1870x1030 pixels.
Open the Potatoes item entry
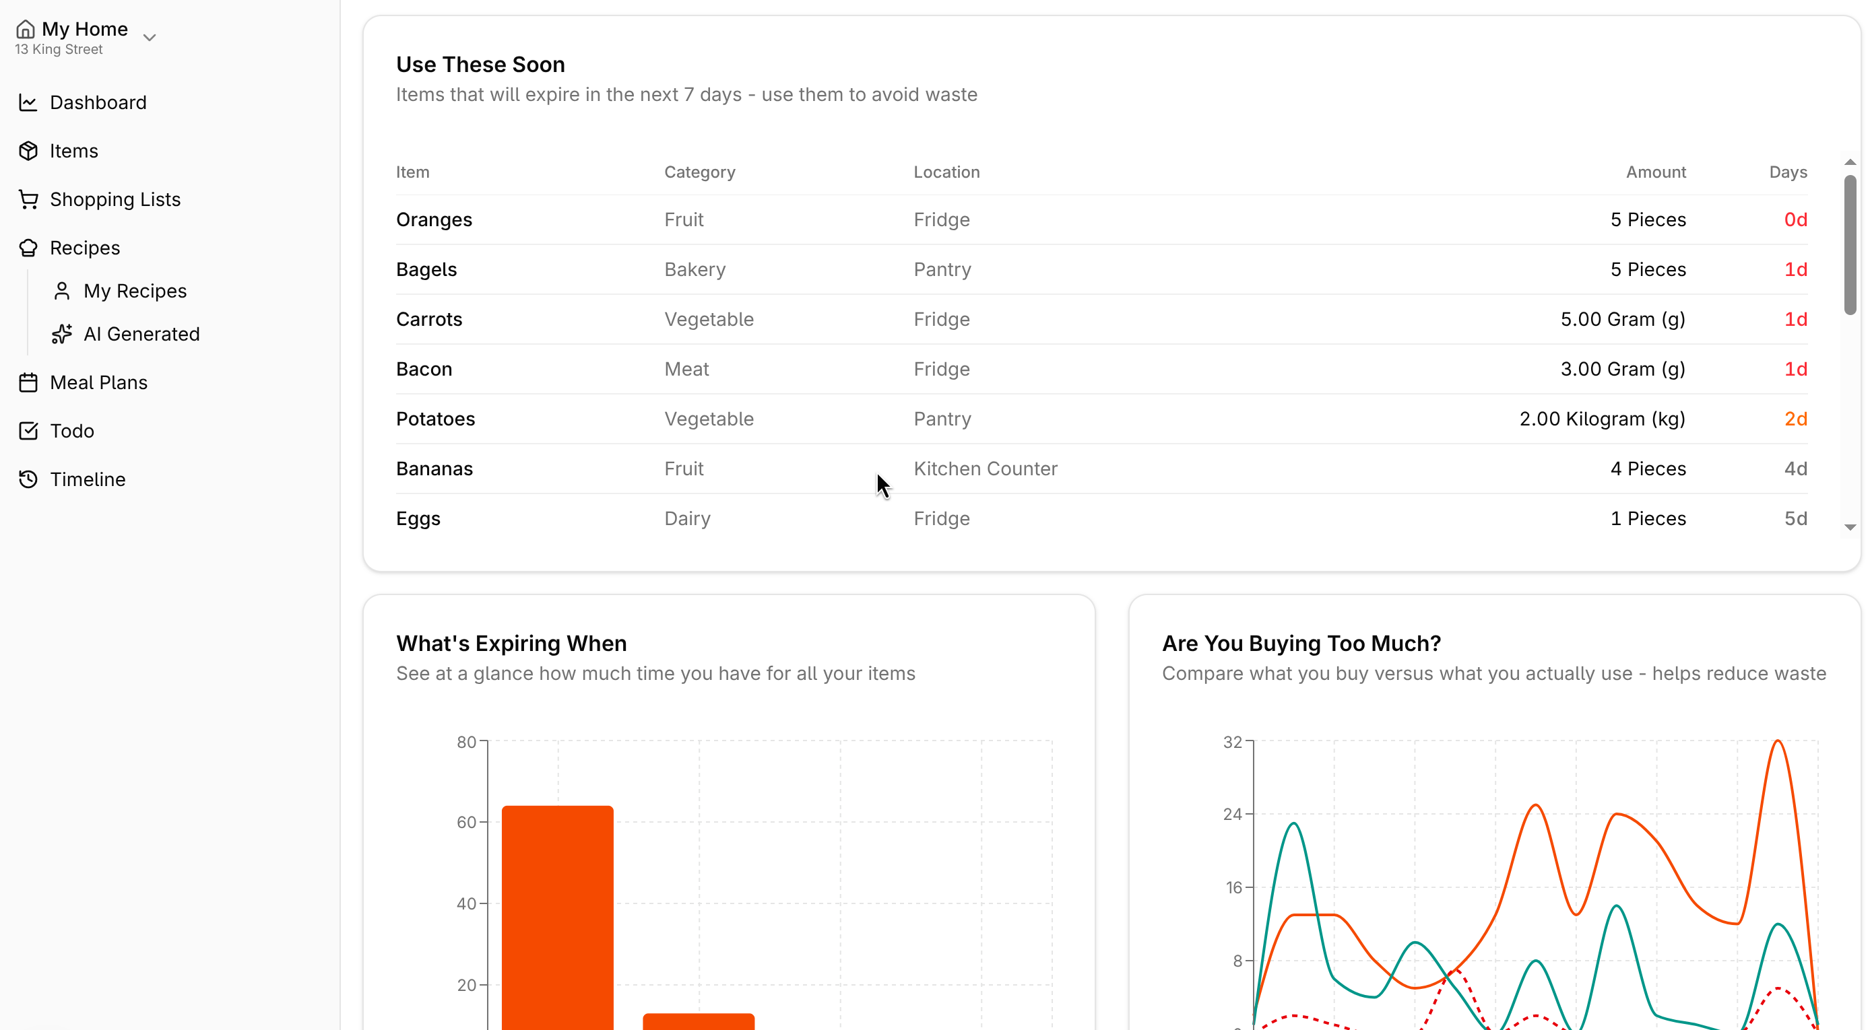435,419
